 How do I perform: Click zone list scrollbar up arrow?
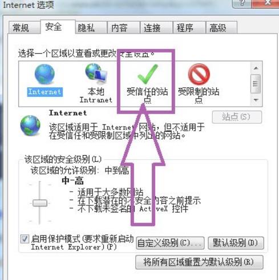tap(256, 68)
